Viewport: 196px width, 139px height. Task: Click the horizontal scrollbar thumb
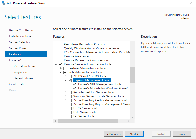click(x=87, y=121)
